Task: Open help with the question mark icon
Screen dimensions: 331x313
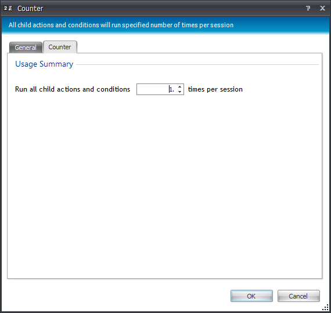Action: (308, 8)
